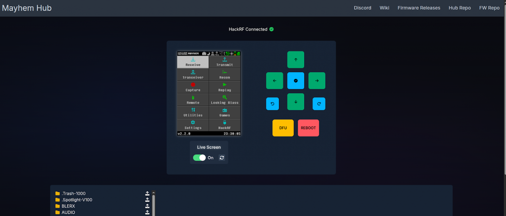
Task: Expand the .Trash-1000 folder
Action: coord(73,194)
